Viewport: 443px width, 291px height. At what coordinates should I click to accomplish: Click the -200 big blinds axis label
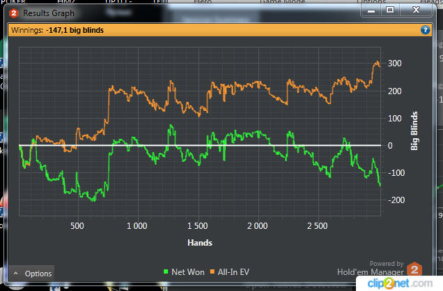(x=396, y=200)
